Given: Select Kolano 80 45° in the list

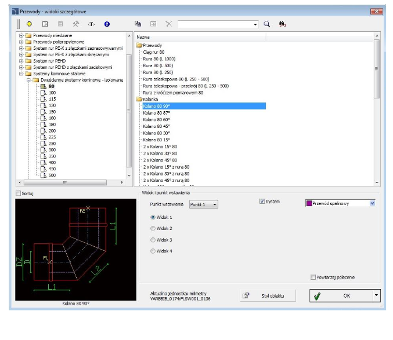Looking at the screenshot, I should 158,126.
